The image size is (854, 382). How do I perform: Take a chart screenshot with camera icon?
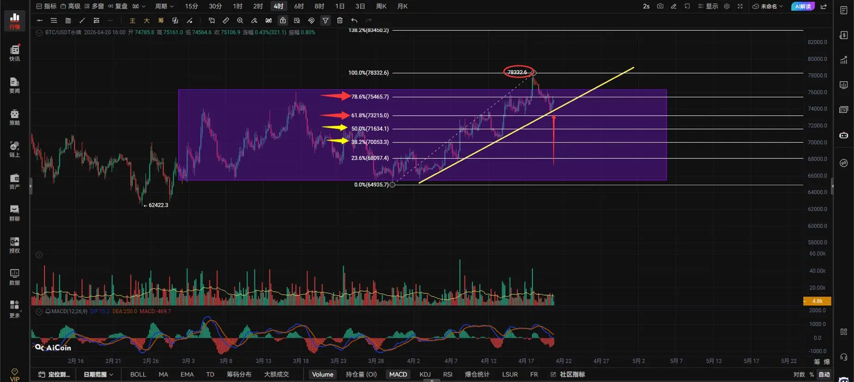click(x=660, y=6)
